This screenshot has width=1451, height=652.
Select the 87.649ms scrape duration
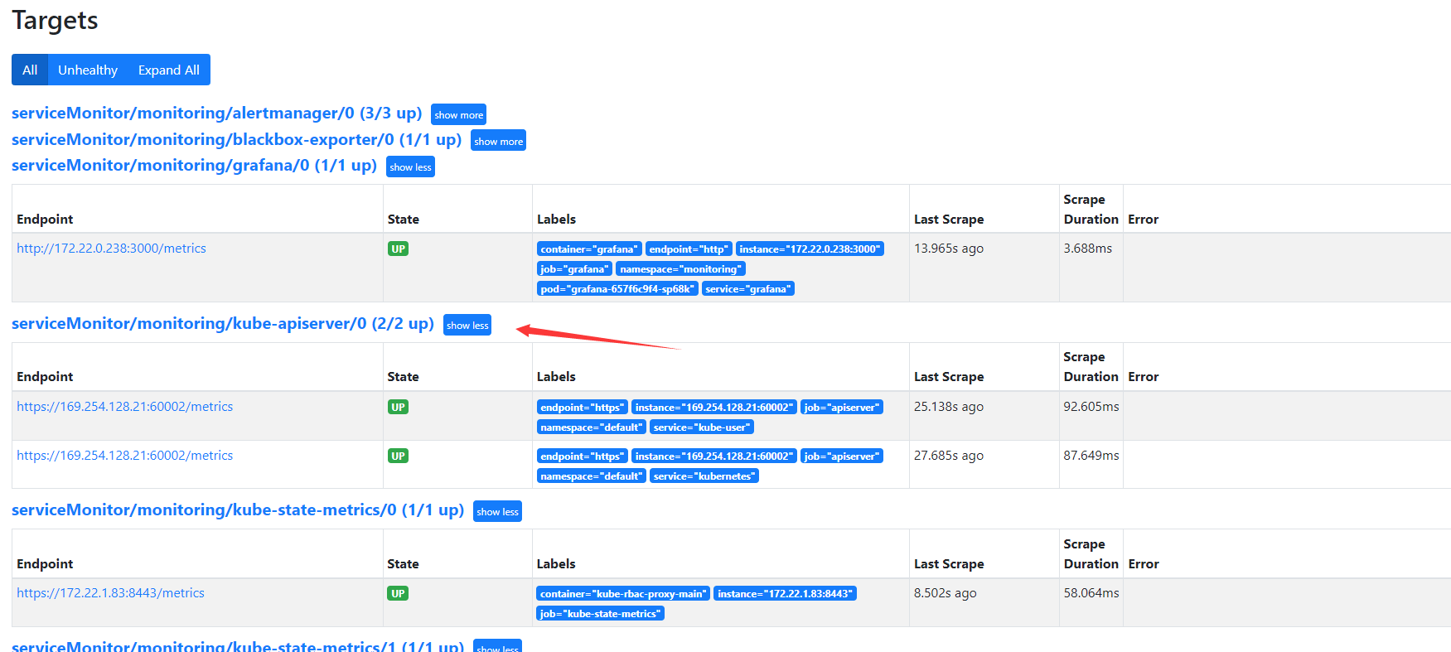pos(1091,456)
